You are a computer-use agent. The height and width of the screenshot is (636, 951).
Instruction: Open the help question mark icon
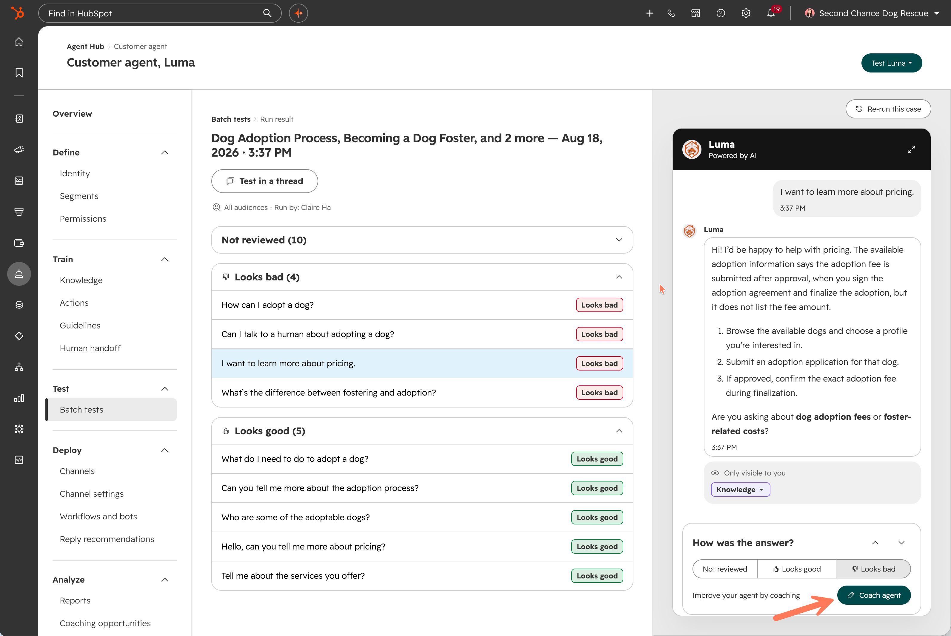pos(721,13)
